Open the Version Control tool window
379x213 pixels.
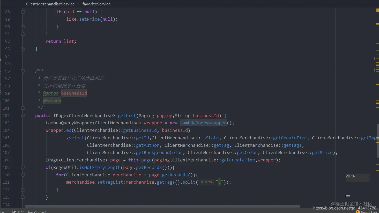32,212
